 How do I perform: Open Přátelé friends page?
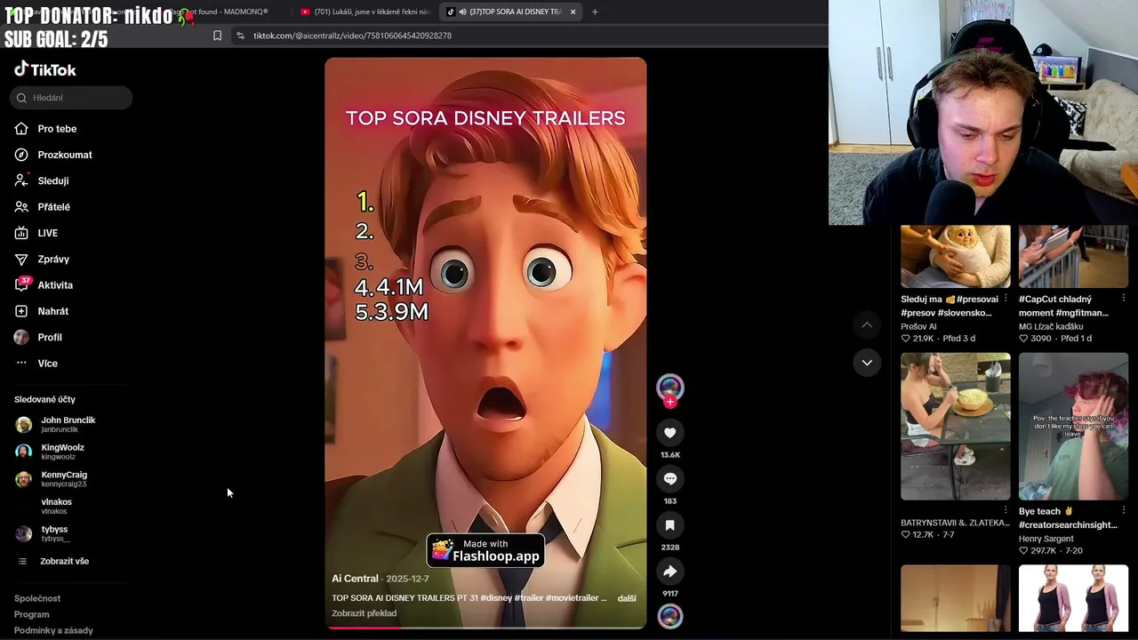pyautogui.click(x=53, y=207)
